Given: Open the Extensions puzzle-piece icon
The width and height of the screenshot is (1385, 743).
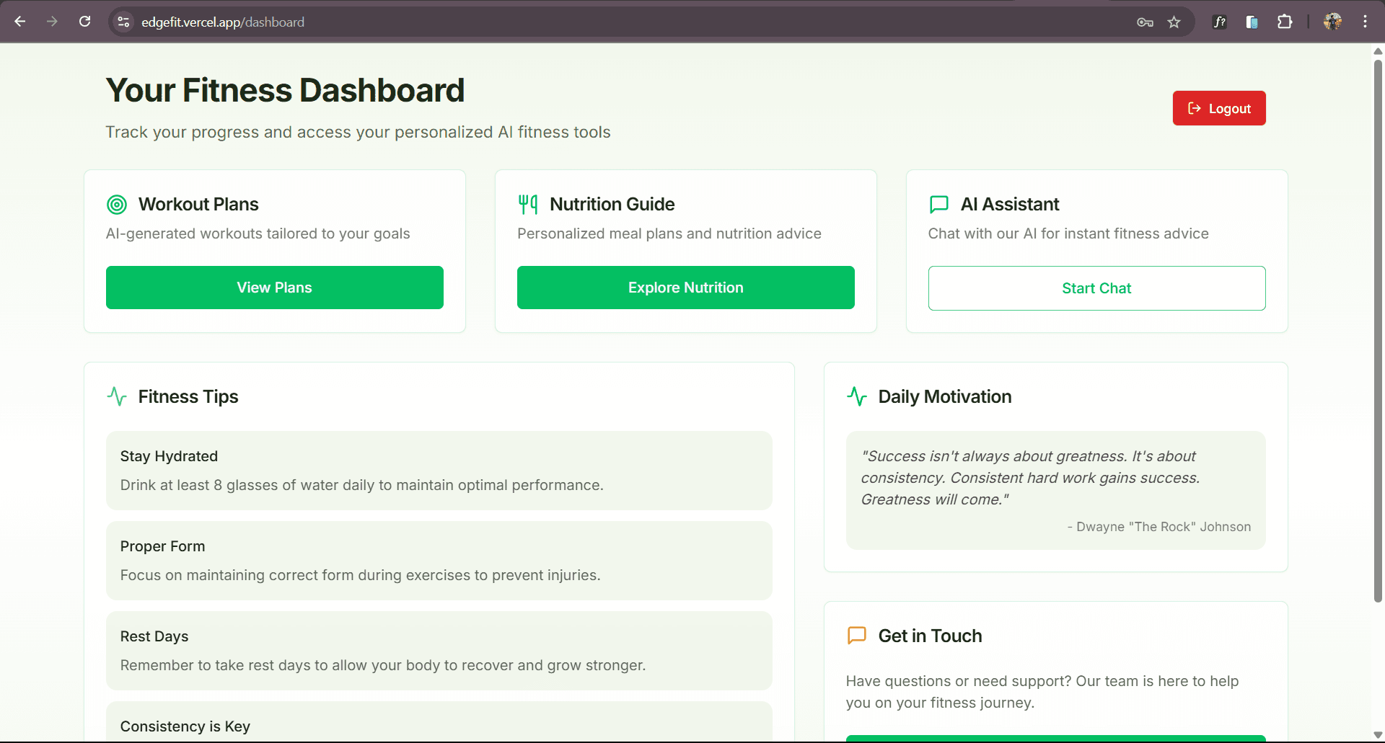Looking at the screenshot, I should point(1285,22).
